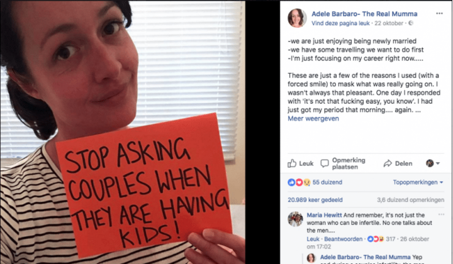The height and width of the screenshot is (264, 453).
Task: Open the Topopmerkingen sort dropdown
Action: click(418, 182)
